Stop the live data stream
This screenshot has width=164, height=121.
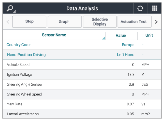[29, 22]
